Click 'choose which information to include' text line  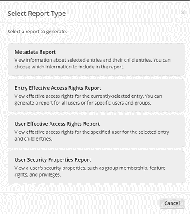point(69,67)
